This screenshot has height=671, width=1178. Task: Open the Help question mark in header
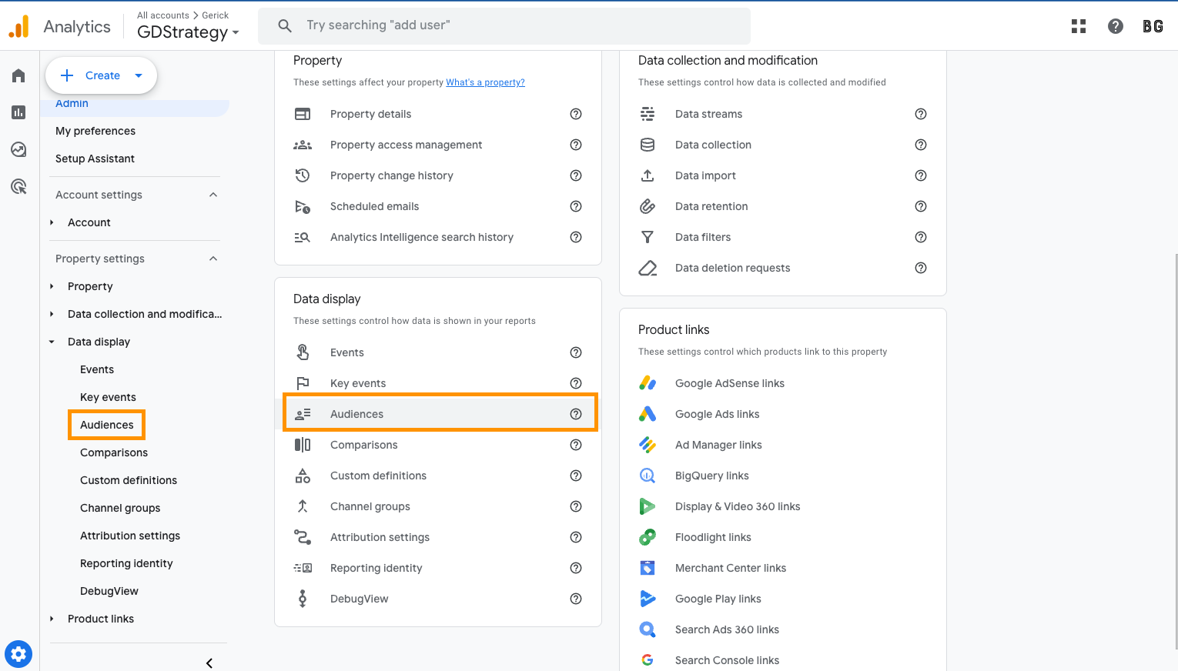pyautogui.click(x=1116, y=26)
